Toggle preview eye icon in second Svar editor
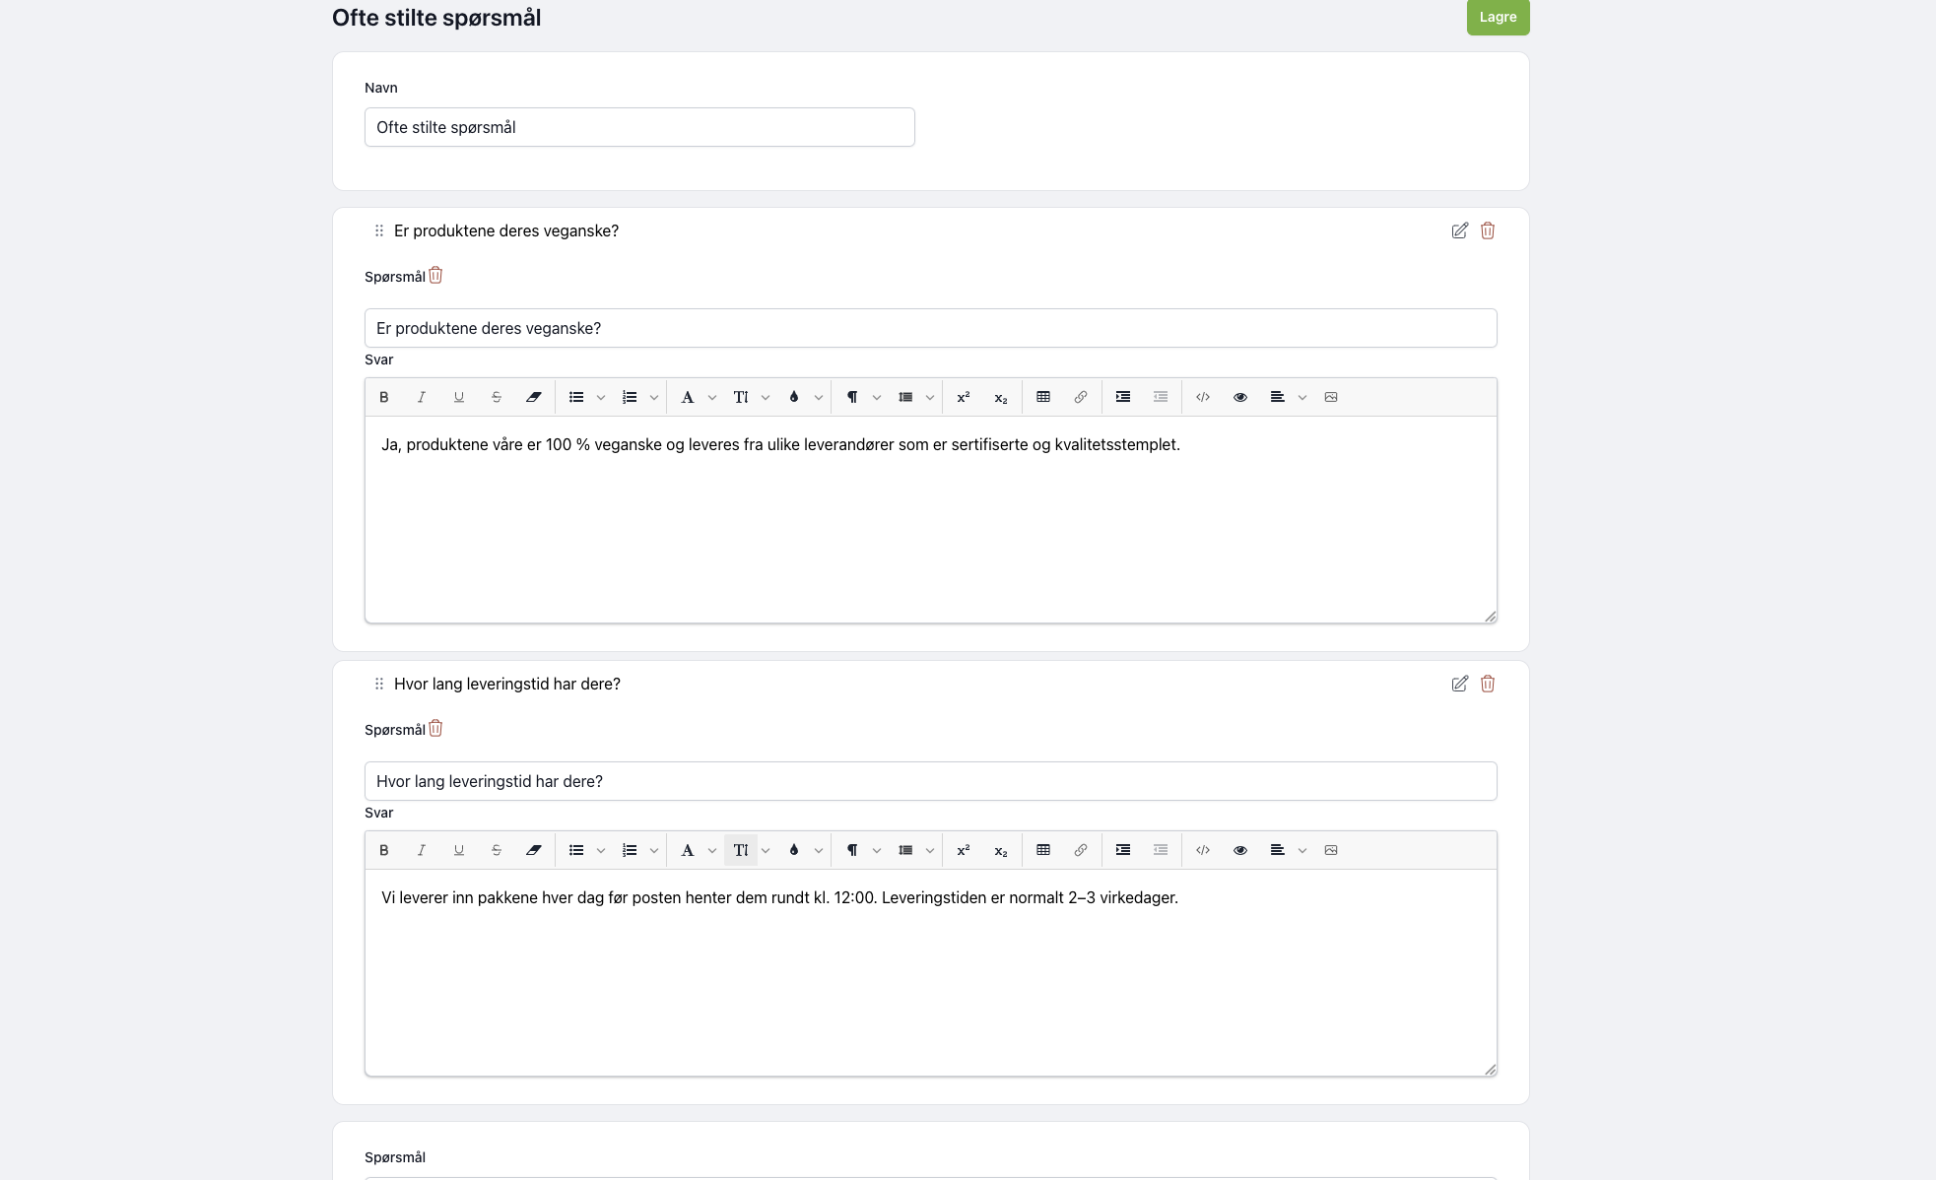 point(1240,850)
